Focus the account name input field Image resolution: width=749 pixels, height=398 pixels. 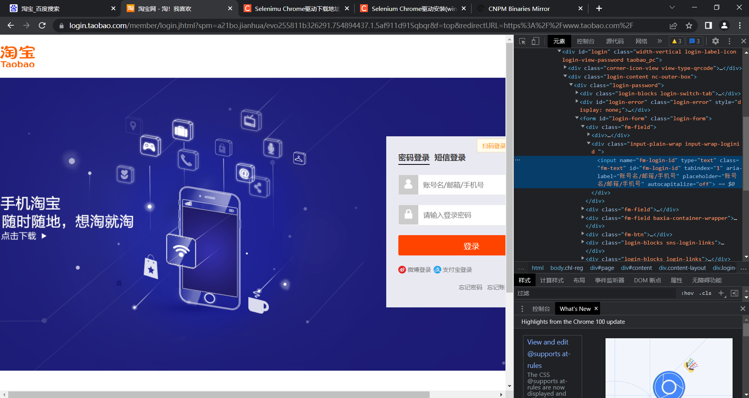point(462,185)
